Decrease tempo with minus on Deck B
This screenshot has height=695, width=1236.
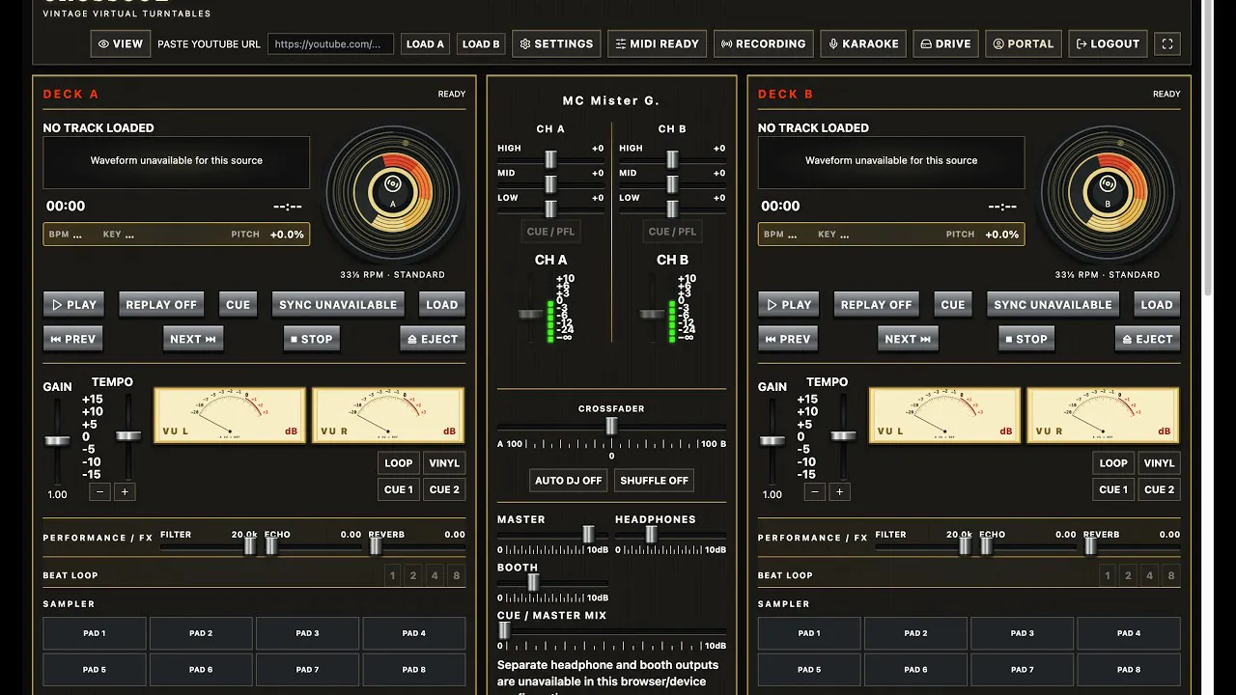[814, 491]
